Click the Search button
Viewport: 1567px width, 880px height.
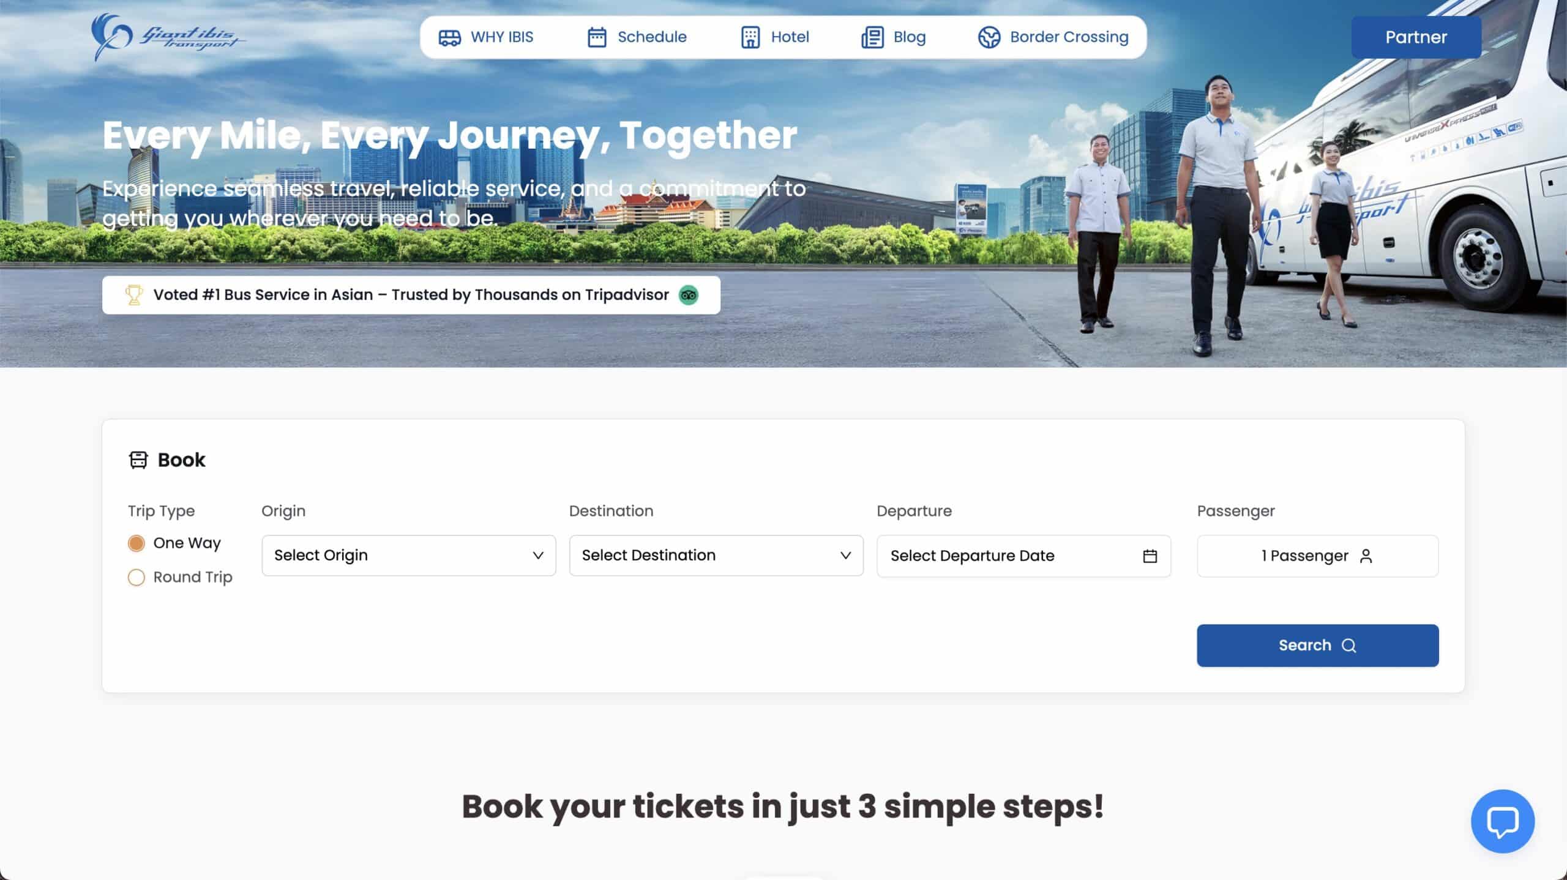(1317, 645)
